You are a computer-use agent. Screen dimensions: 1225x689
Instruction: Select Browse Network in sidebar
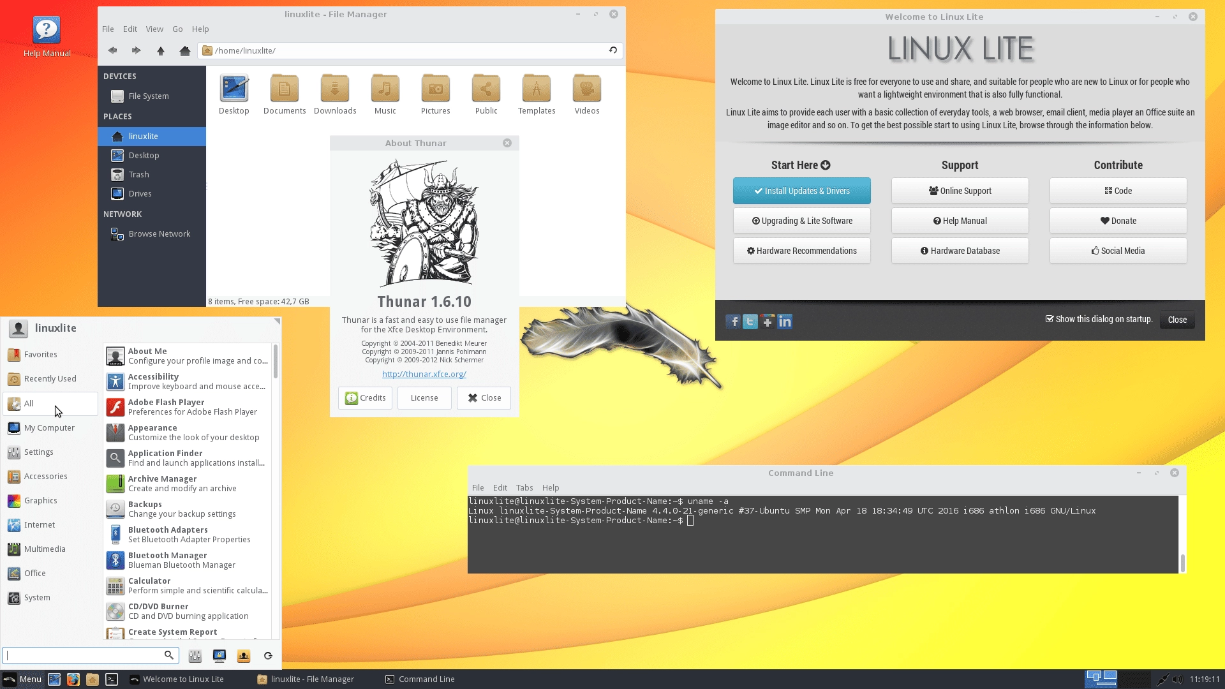[x=152, y=234]
